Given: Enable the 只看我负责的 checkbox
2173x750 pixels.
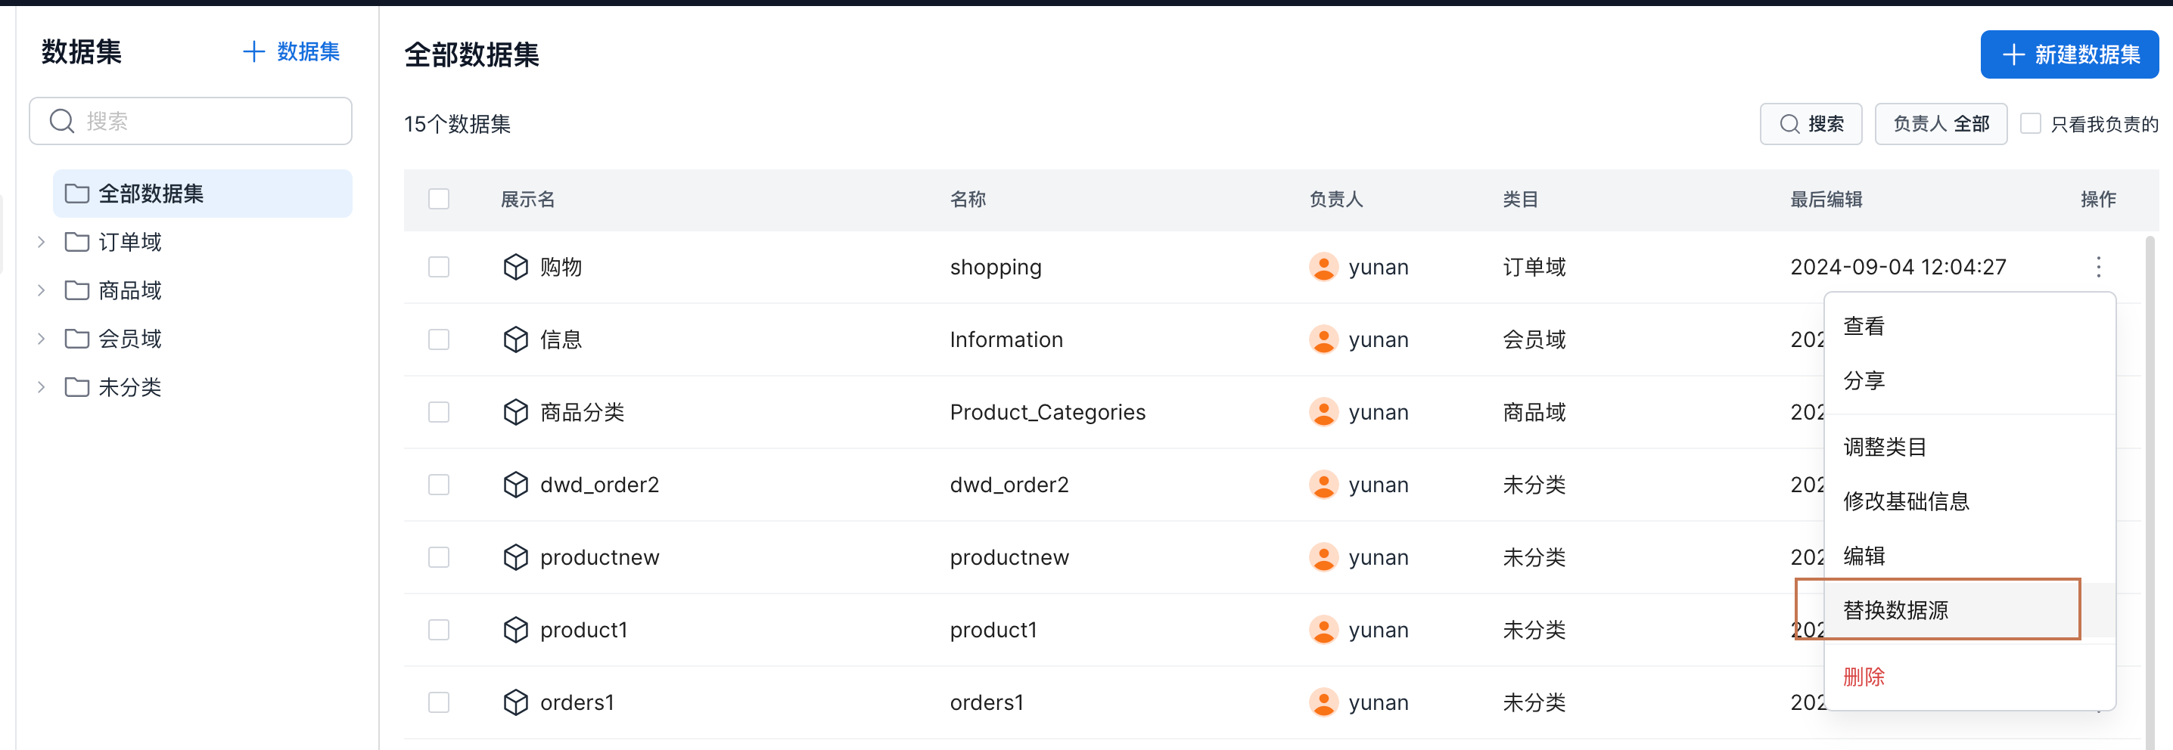Looking at the screenshot, I should point(2031,124).
